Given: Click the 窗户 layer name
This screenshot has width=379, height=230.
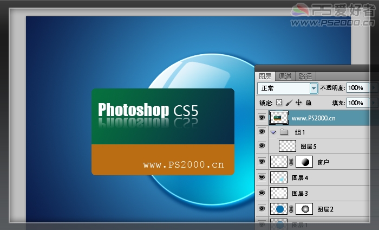Looking at the screenshot, I should (x=323, y=162).
